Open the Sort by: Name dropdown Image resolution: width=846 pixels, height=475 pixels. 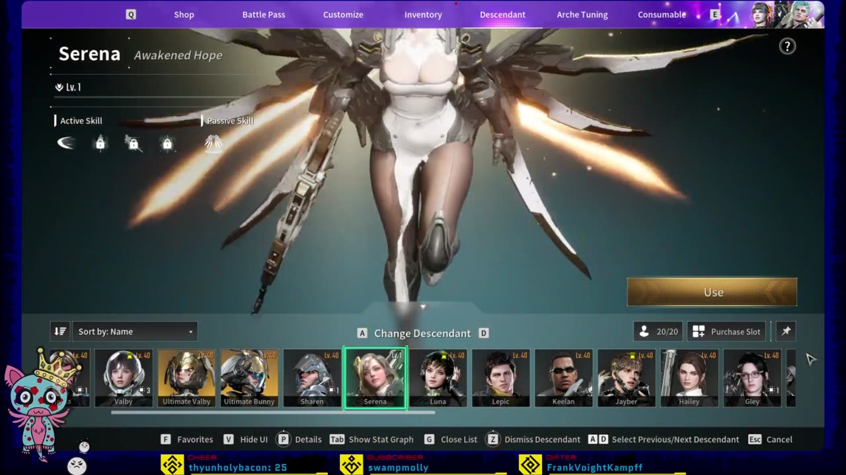[135, 331]
